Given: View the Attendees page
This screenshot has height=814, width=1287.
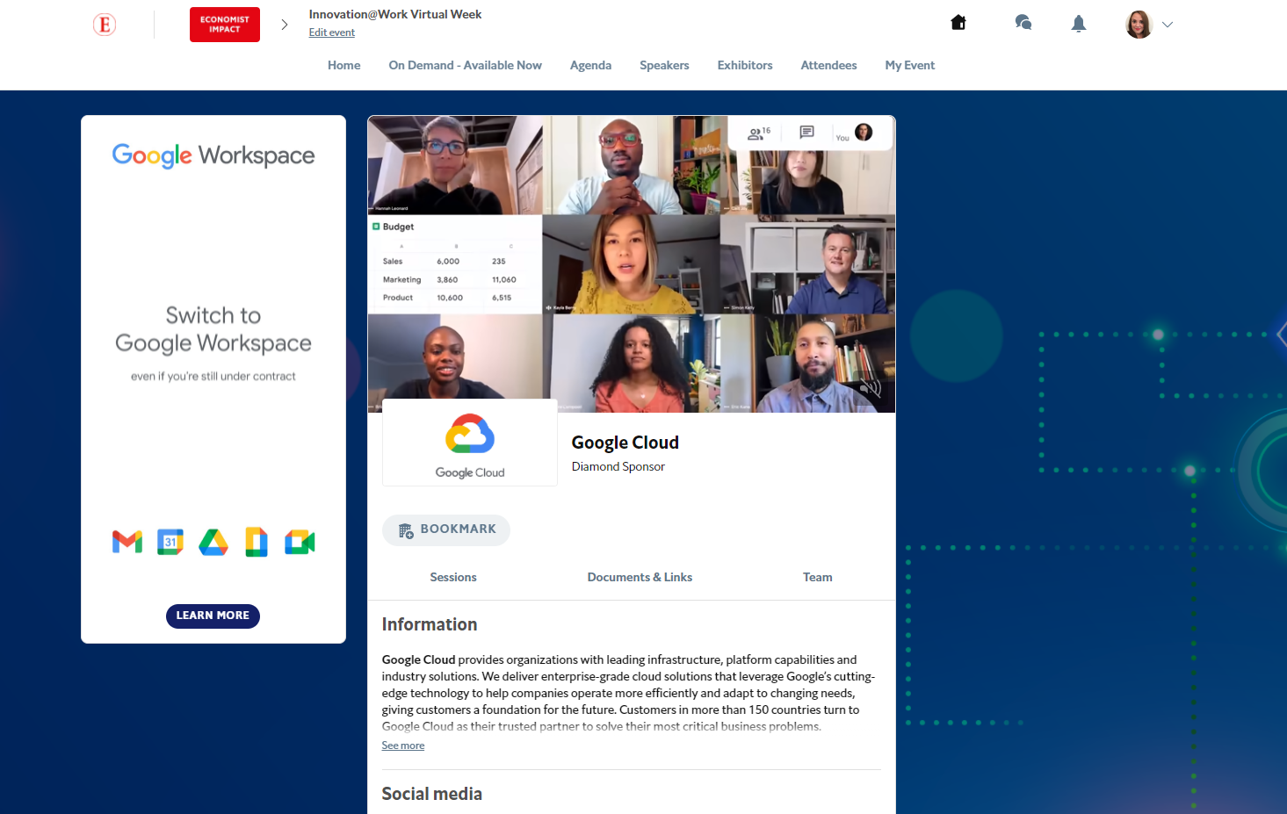Looking at the screenshot, I should tap(828, 65).
